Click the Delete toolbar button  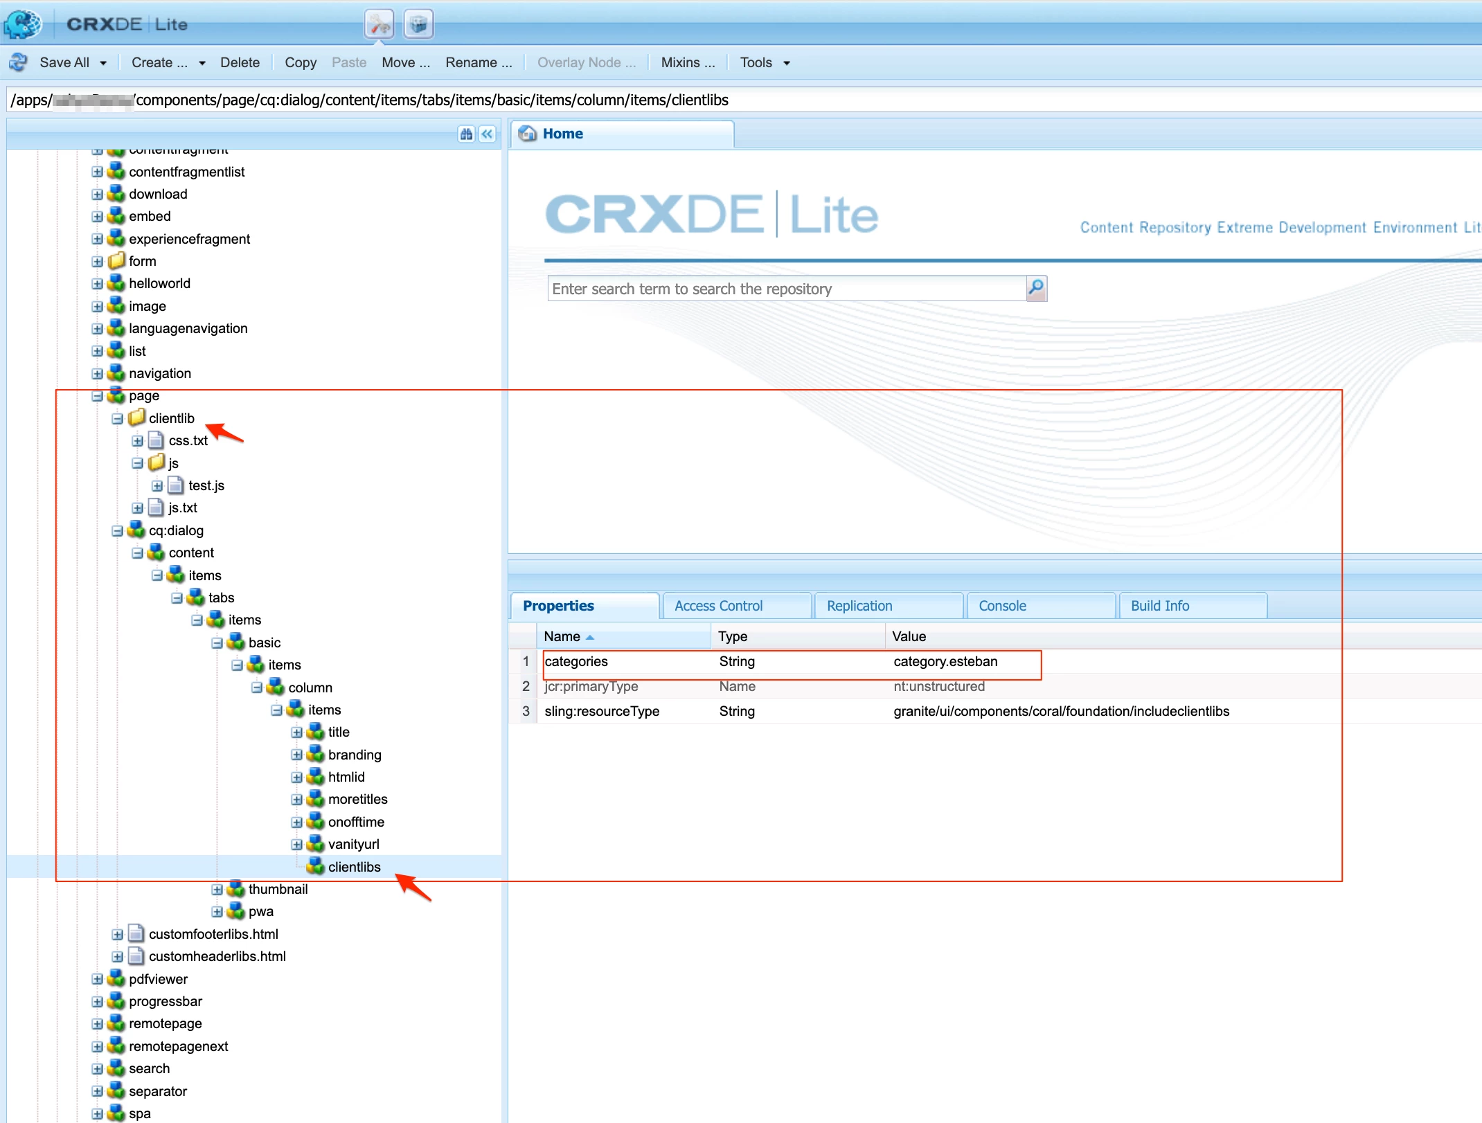[x=240, y=62]
